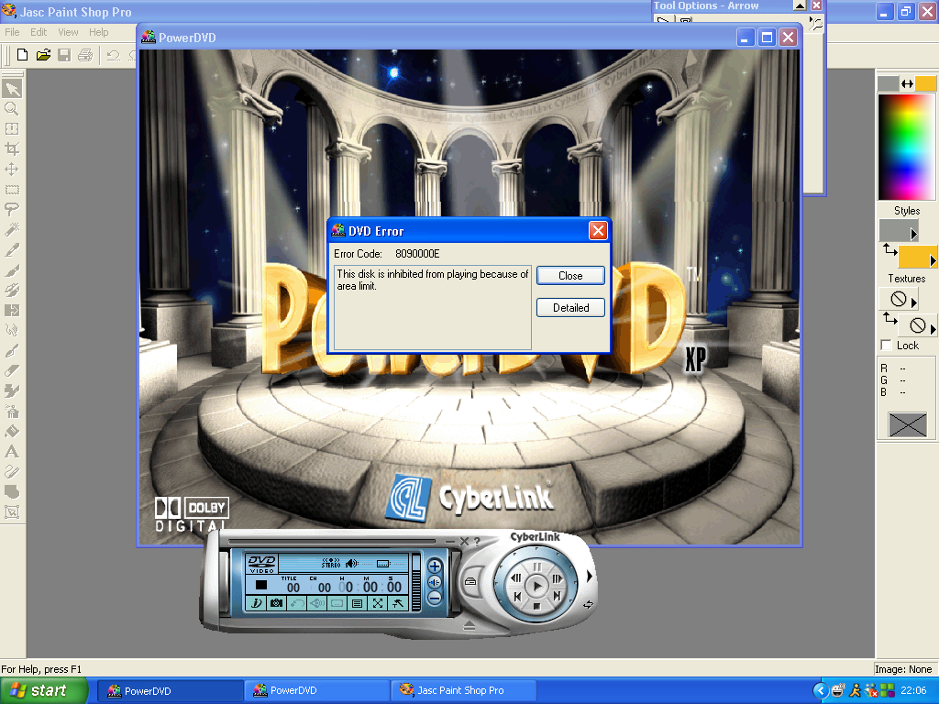
Task: Click the Eject button on PowerDVD panel
Action: (x=469, y=625)
